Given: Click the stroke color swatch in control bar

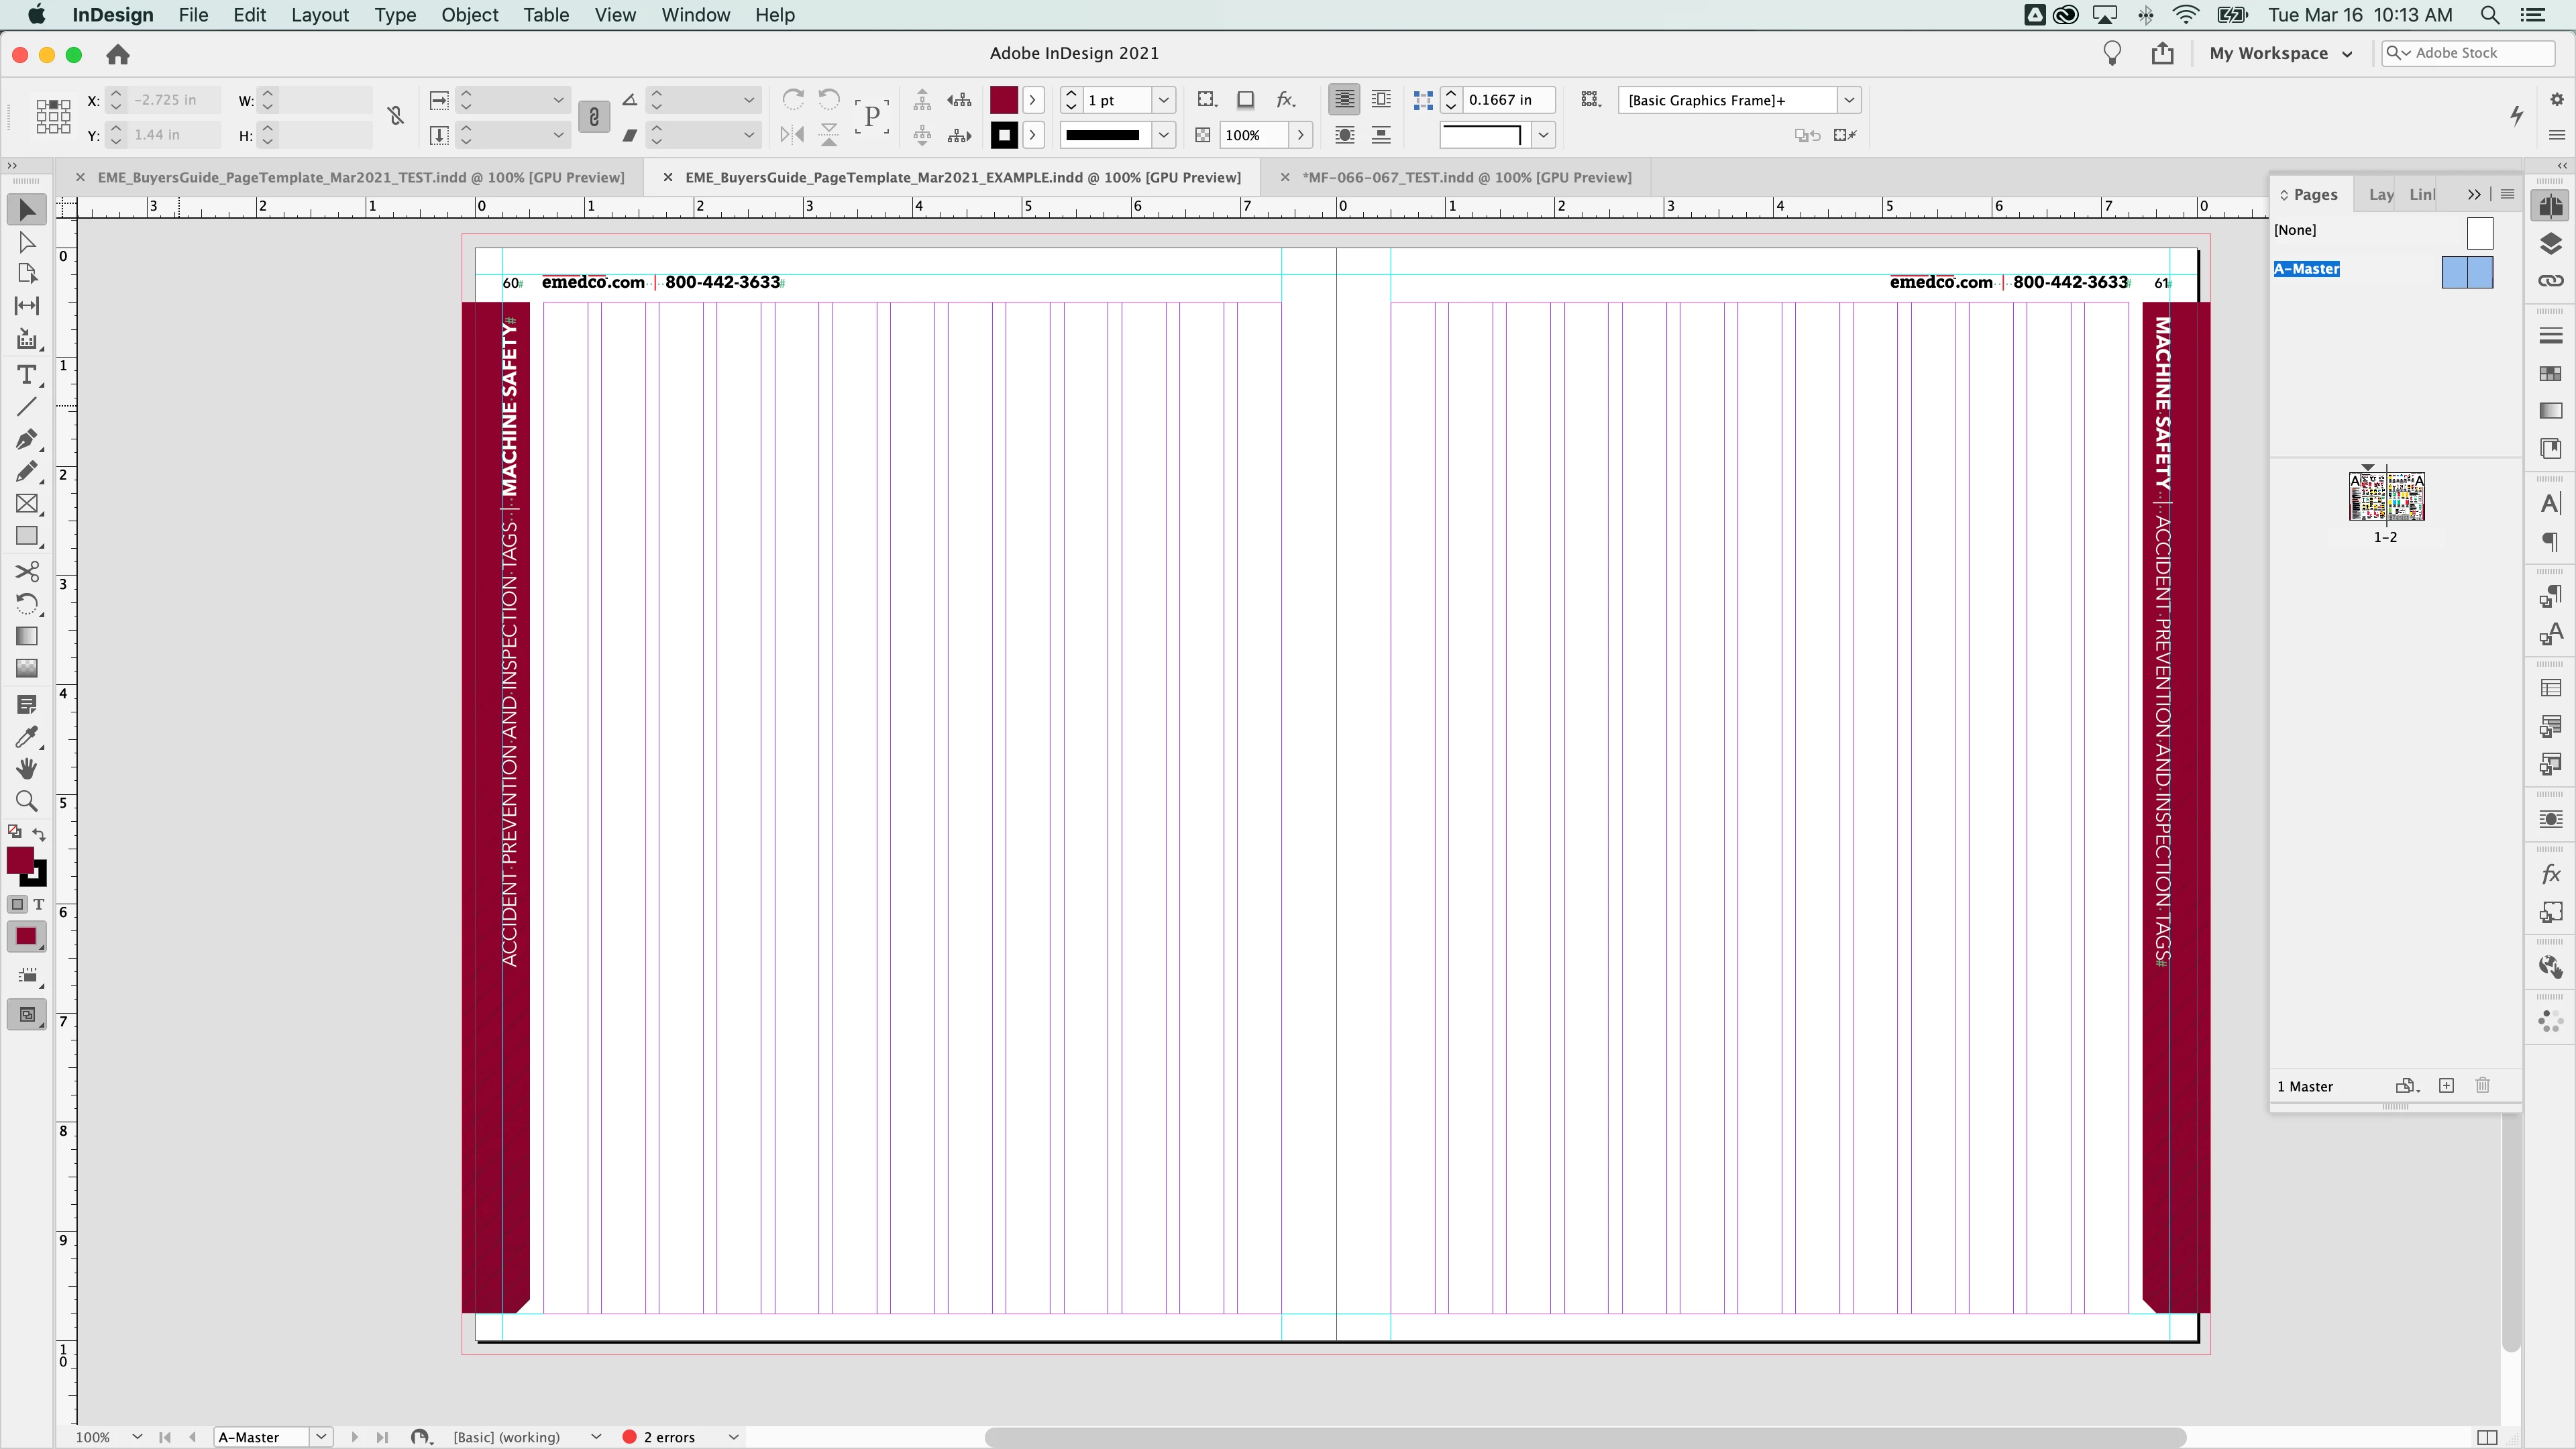Looking at the screenshot, I should (x=1004, y=135).
